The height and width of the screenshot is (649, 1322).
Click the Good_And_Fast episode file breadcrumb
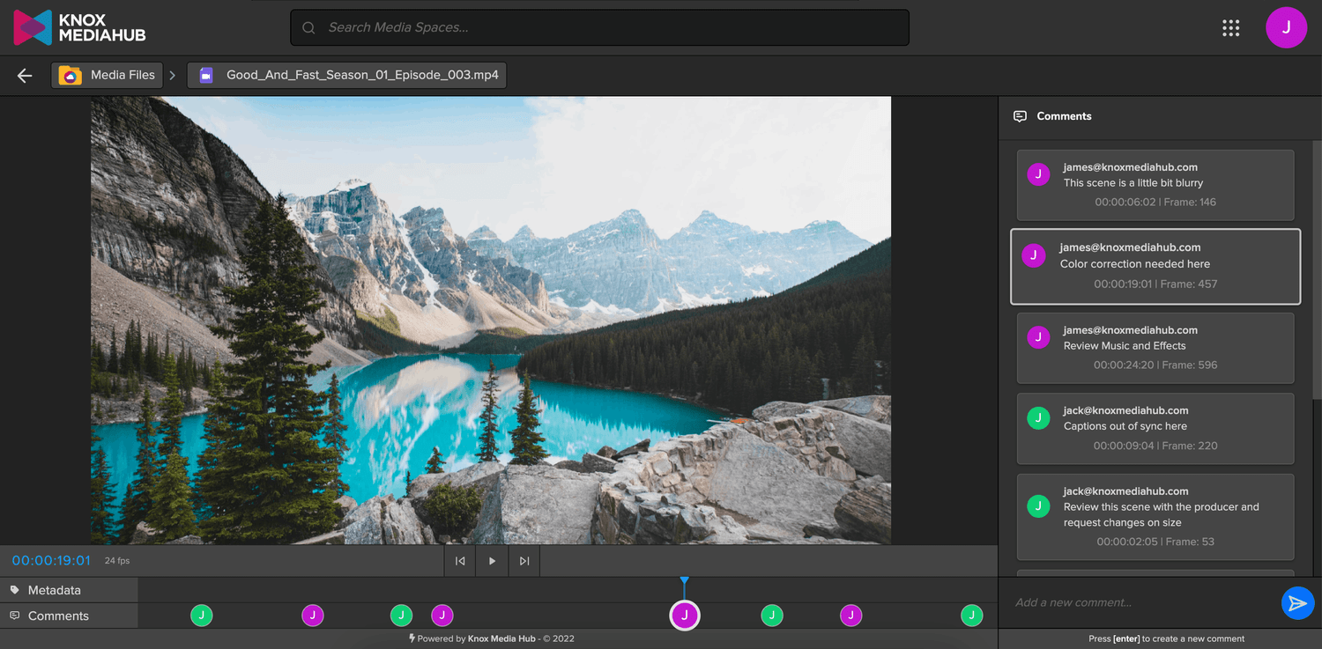[347, 76]
